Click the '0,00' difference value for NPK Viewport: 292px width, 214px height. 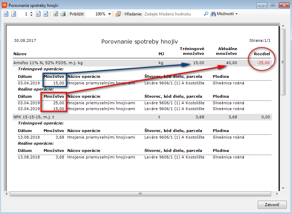click(x=266, y=117)
